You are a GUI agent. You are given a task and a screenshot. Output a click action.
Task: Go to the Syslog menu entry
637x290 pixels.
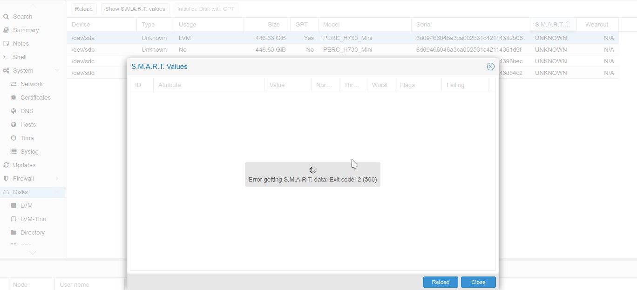coord(29,152)
